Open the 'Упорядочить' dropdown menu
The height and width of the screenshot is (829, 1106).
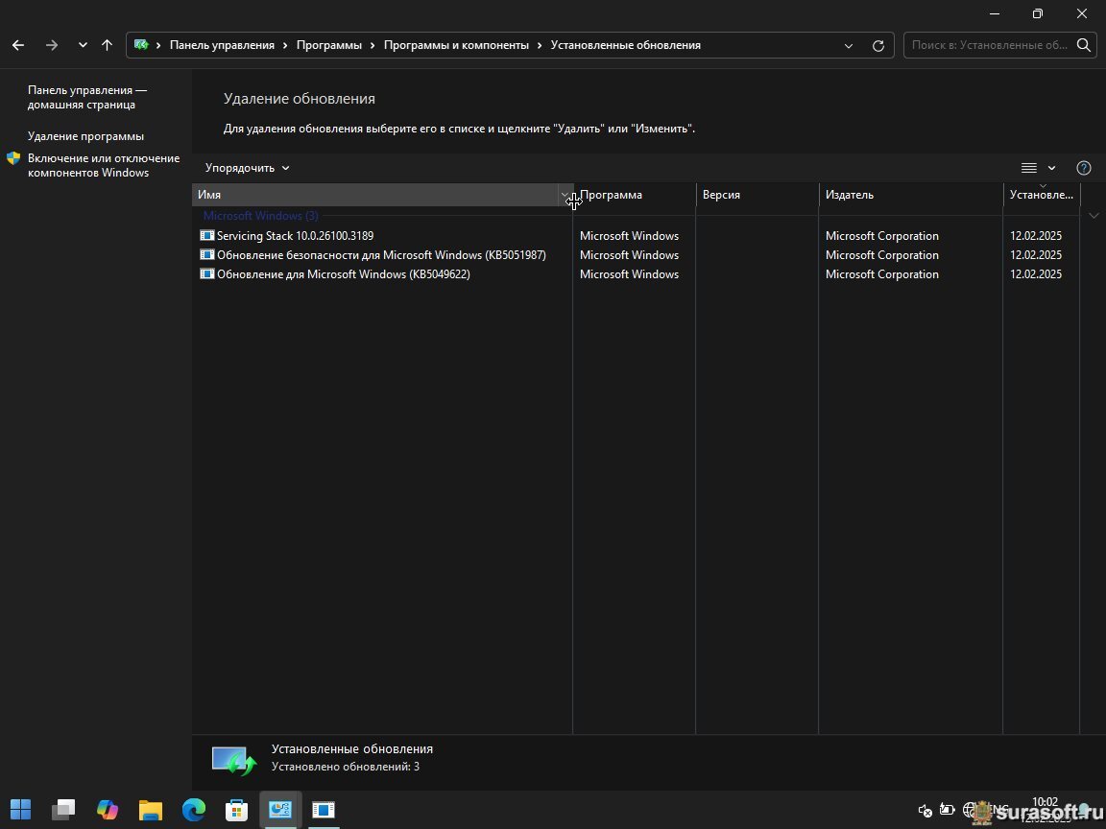pyautogui.click(x=247, y=168)
